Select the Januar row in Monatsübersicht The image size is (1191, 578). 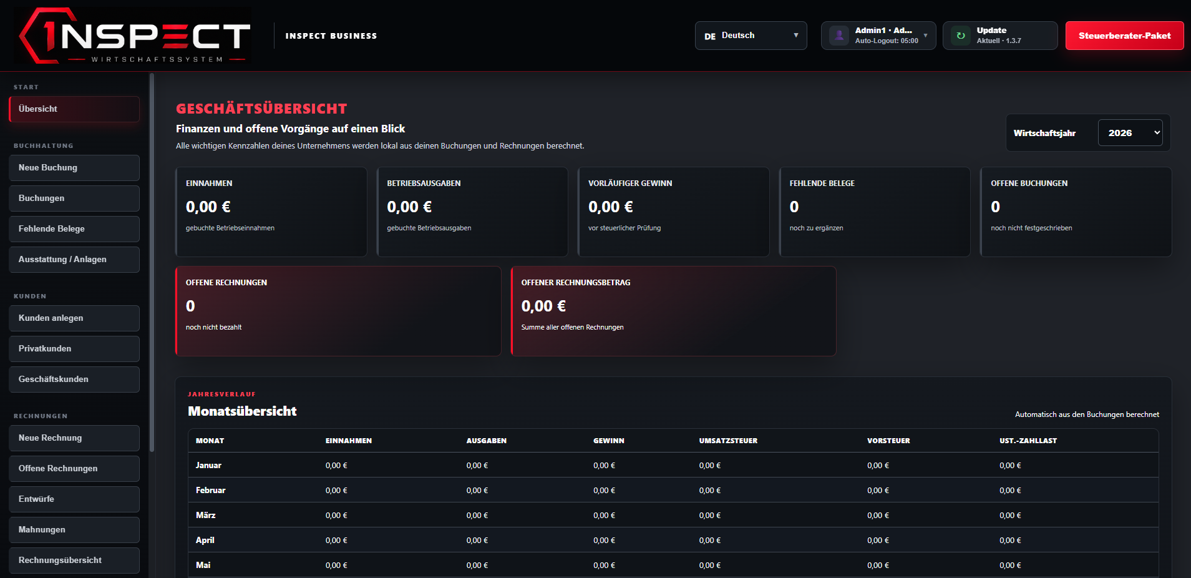pyautogui.click(x=674, y=465)
